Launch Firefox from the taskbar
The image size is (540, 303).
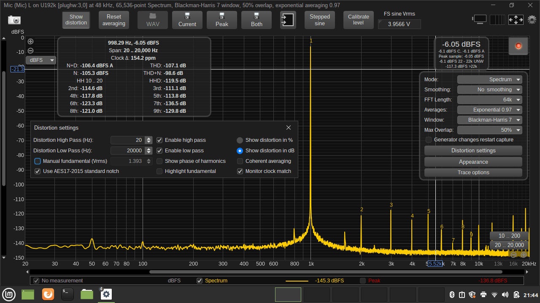48,294
